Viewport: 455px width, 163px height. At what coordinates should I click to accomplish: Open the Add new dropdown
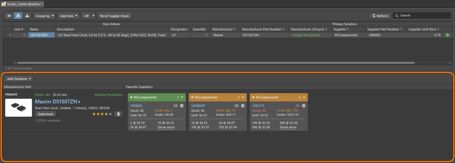pyautogui.click(x=68, y=16)
